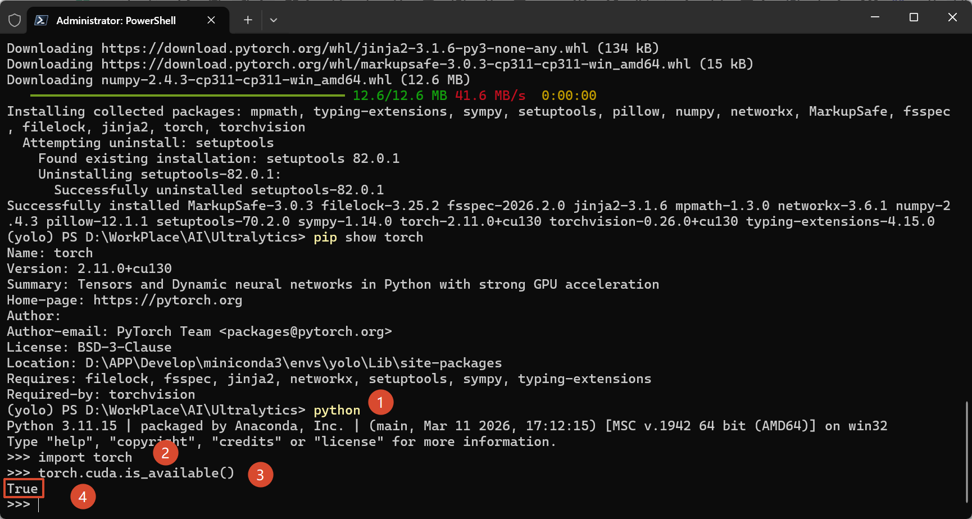Click red annotation marker number 1
972x519 pixels.
pyautogui.click(x=380, y=402)
